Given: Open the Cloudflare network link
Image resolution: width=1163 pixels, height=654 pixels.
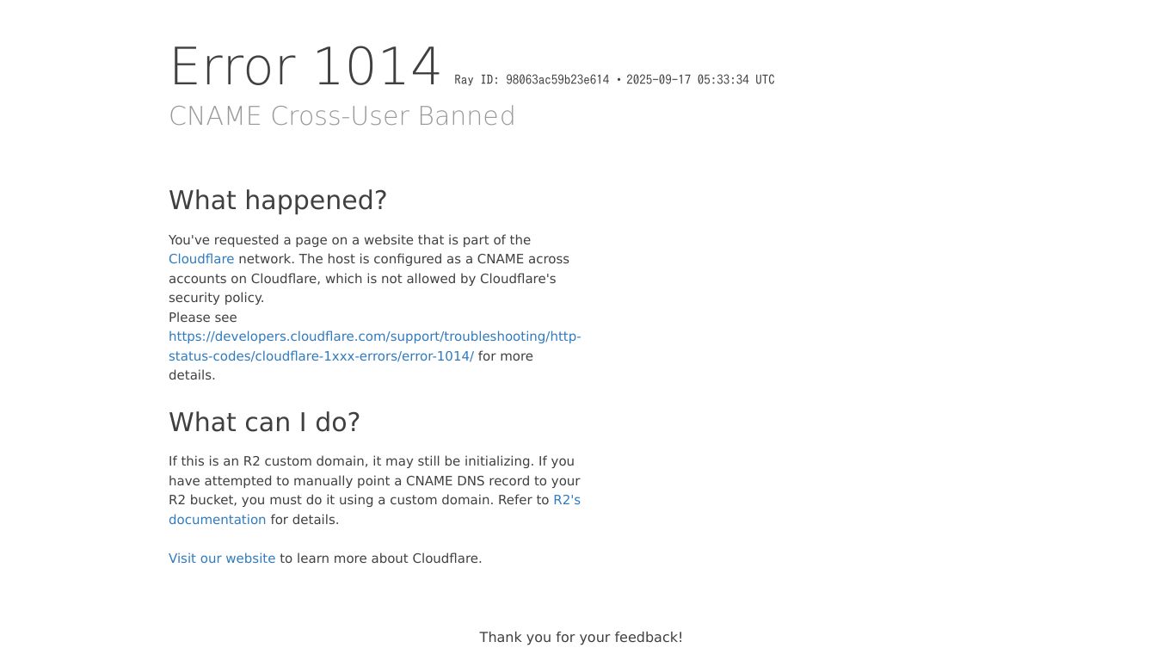Looking at the screenshot, I should pyautogui.click(x=201, y=259).
